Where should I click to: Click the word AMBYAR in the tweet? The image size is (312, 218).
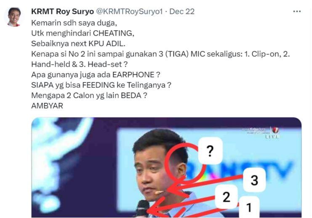coord(47,105)
